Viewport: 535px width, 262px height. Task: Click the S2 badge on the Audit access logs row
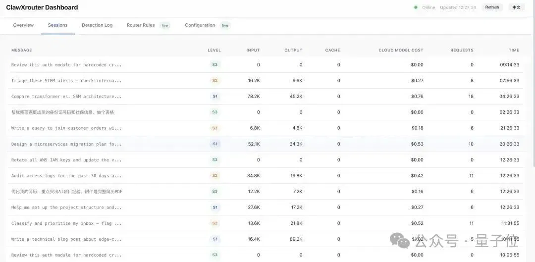tap(214, 176)
